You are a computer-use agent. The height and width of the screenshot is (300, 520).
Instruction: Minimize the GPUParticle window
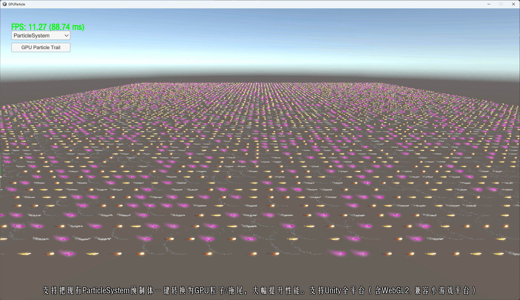pos(489,4)
